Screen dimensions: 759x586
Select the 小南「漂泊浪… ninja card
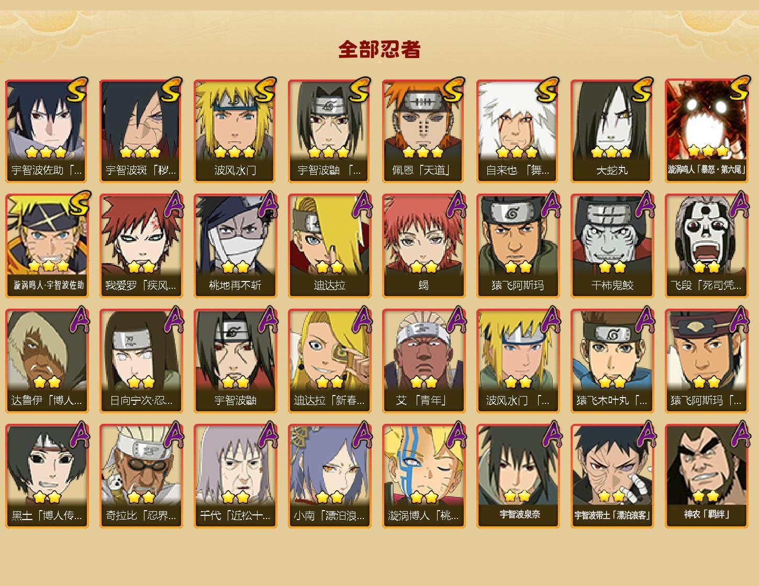[329, 476]
